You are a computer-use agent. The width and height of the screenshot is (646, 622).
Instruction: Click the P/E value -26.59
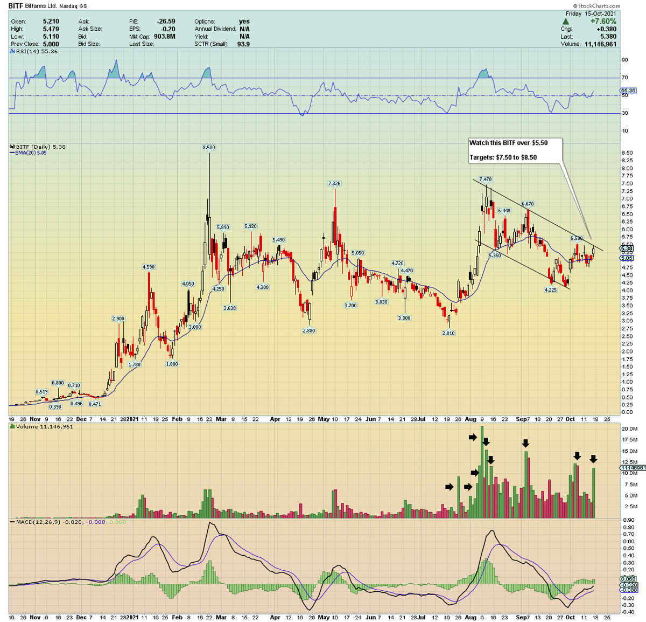(x=166, y=22)
